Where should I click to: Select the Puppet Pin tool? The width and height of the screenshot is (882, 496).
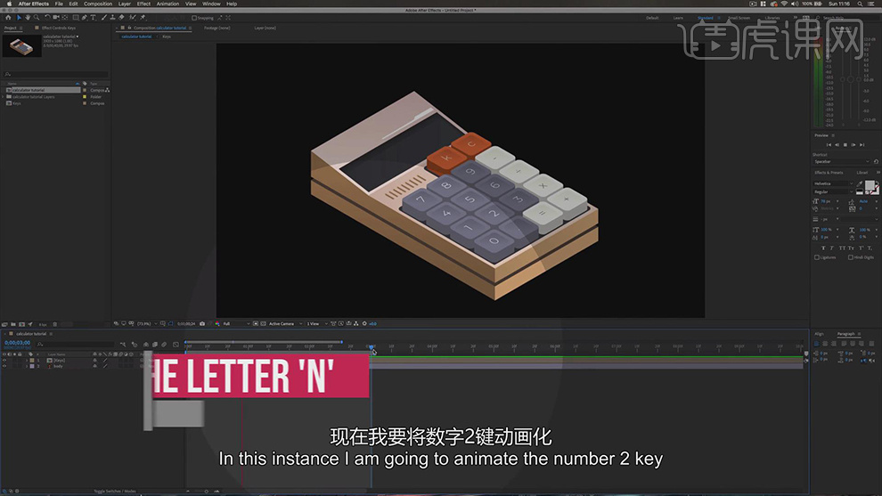point(143,18)
